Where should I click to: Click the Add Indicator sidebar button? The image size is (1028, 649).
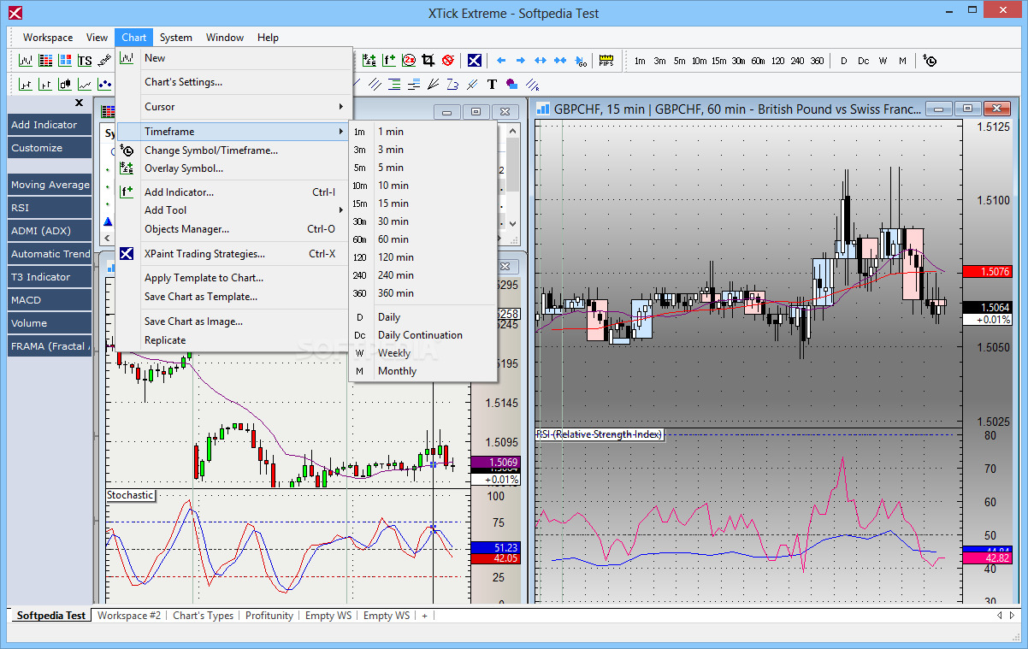50,125
